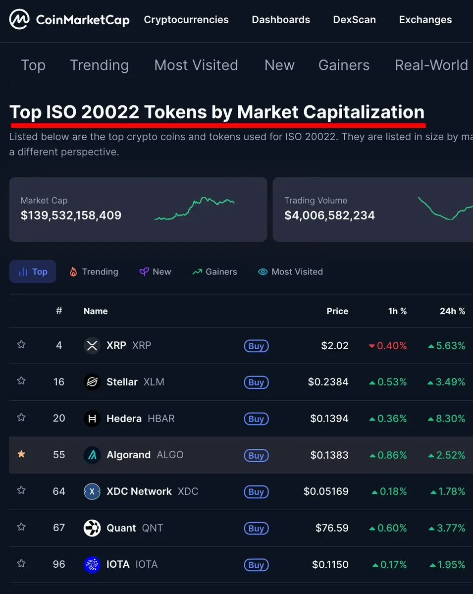
Task: Click the XRP coin icon
Action: coord(92,345)
